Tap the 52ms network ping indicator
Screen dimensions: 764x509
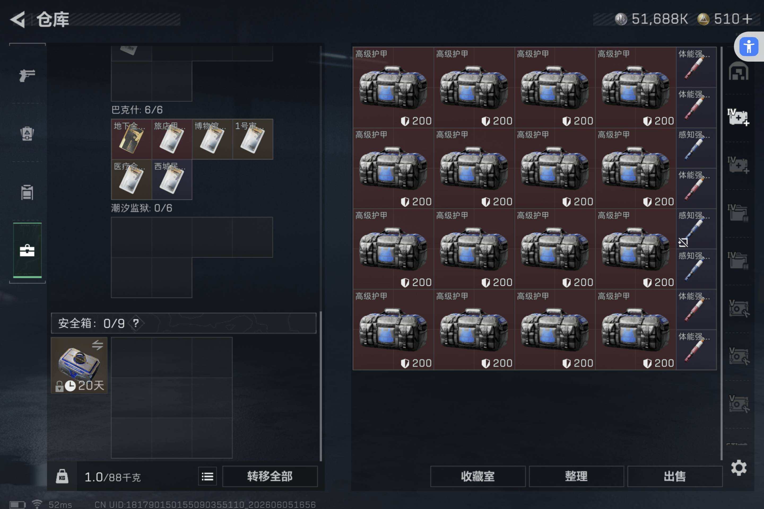(60, 504)
